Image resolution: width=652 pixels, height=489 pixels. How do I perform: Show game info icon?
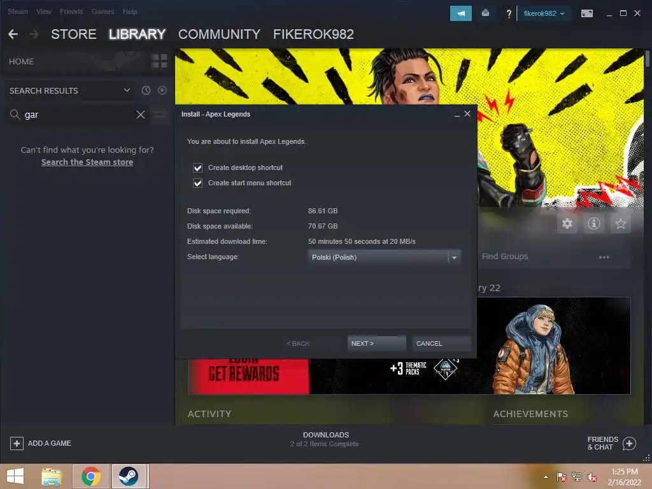[x=594, y=223]
